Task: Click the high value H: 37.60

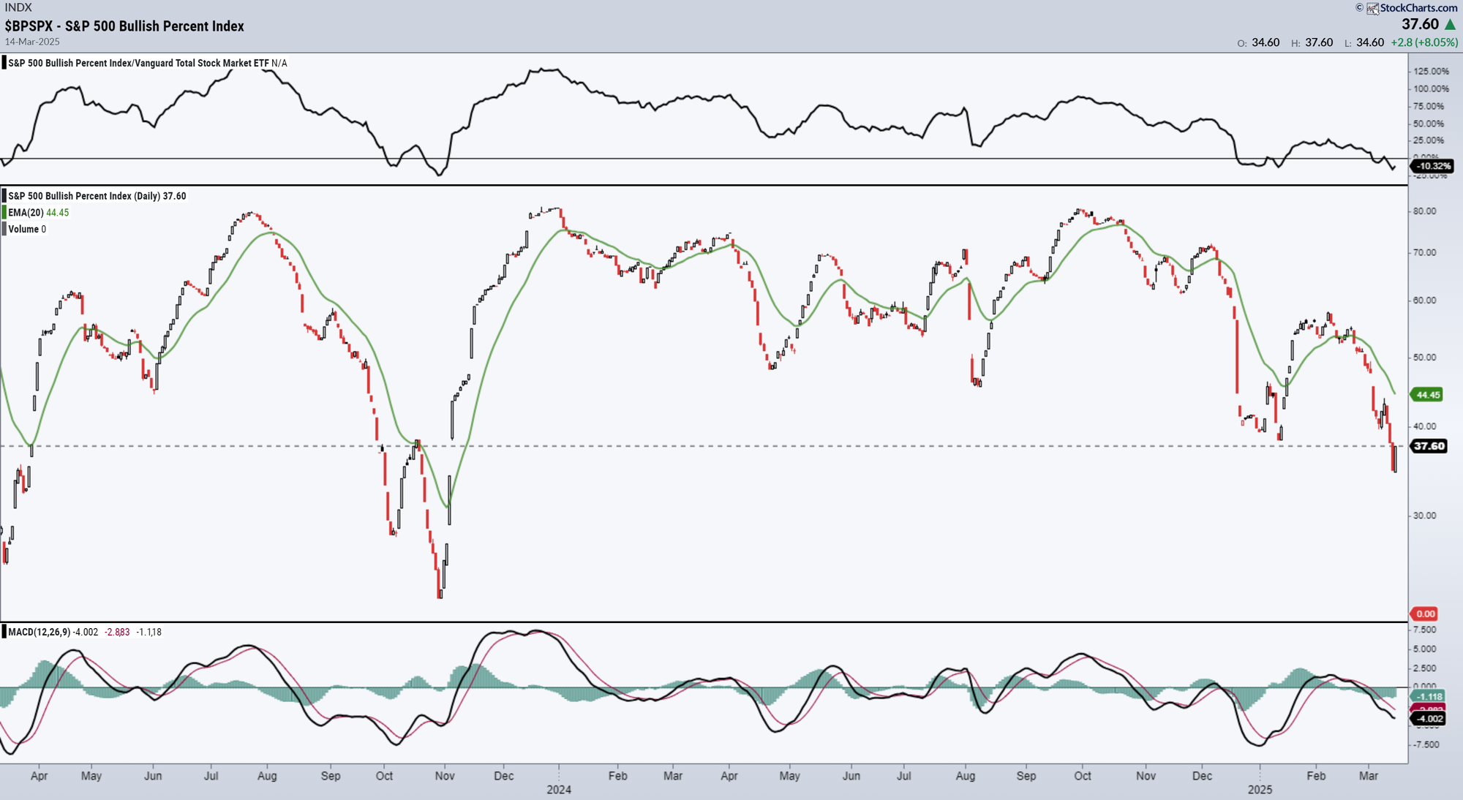Action: (x=1312, y=42)
